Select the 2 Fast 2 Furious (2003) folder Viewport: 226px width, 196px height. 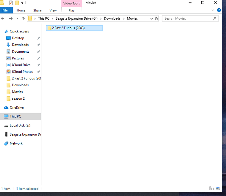point(74,28)
